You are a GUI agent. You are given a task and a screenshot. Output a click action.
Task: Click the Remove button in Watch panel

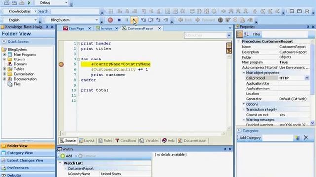[87, 156]
